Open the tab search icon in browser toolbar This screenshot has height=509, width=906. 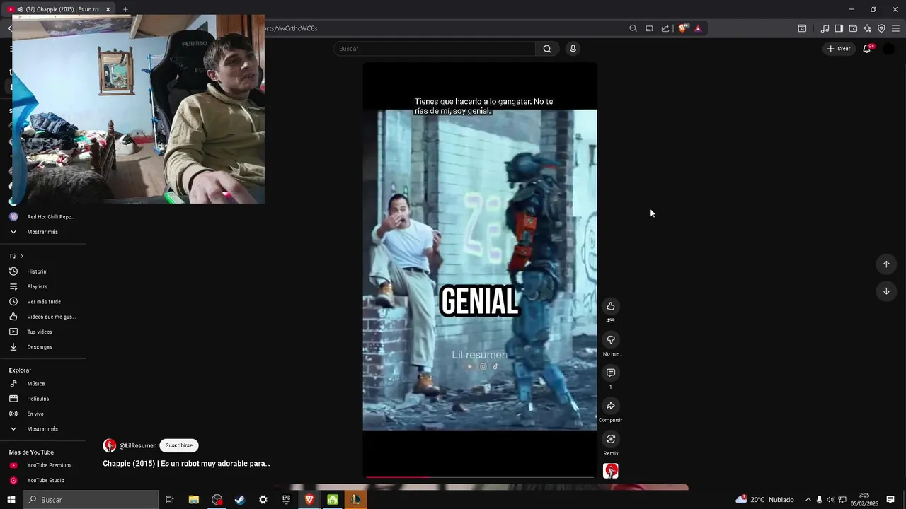coord(802,28)
